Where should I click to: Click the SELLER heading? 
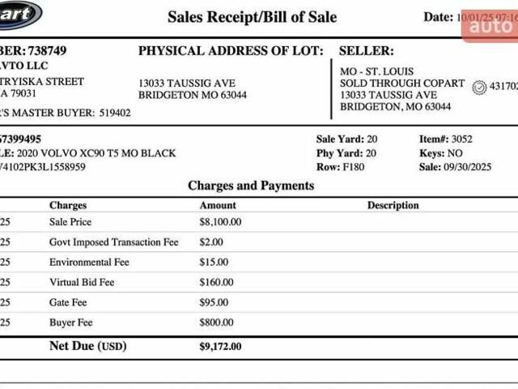pyautogui.click(x=367, y=51)
